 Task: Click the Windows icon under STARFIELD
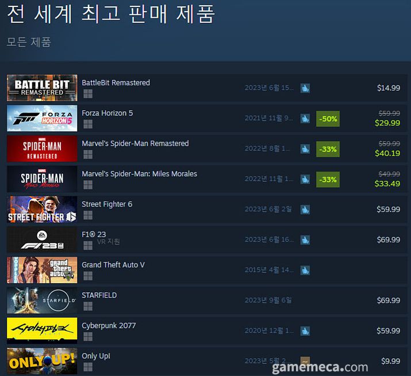[88, 307]
